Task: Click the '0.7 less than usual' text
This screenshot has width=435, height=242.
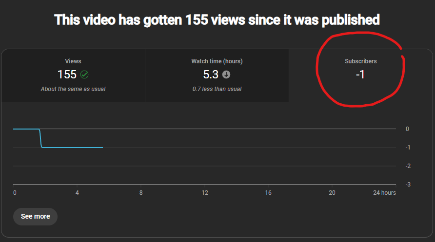Action: 217,89
